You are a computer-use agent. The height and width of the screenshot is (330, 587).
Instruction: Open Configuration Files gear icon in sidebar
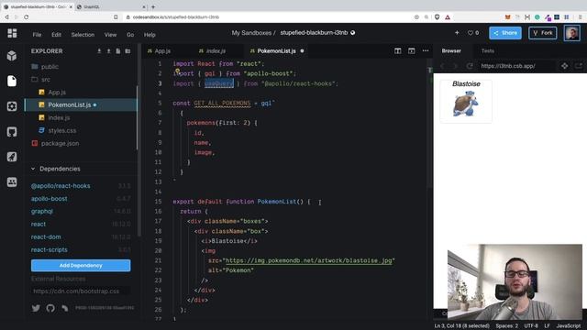(12, 106)
